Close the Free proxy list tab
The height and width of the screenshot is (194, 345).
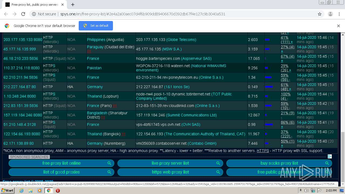[63, 5]
